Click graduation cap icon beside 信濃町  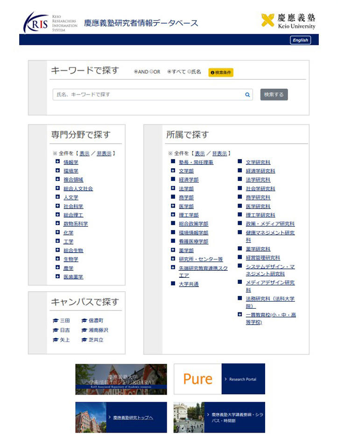(84, 321)
